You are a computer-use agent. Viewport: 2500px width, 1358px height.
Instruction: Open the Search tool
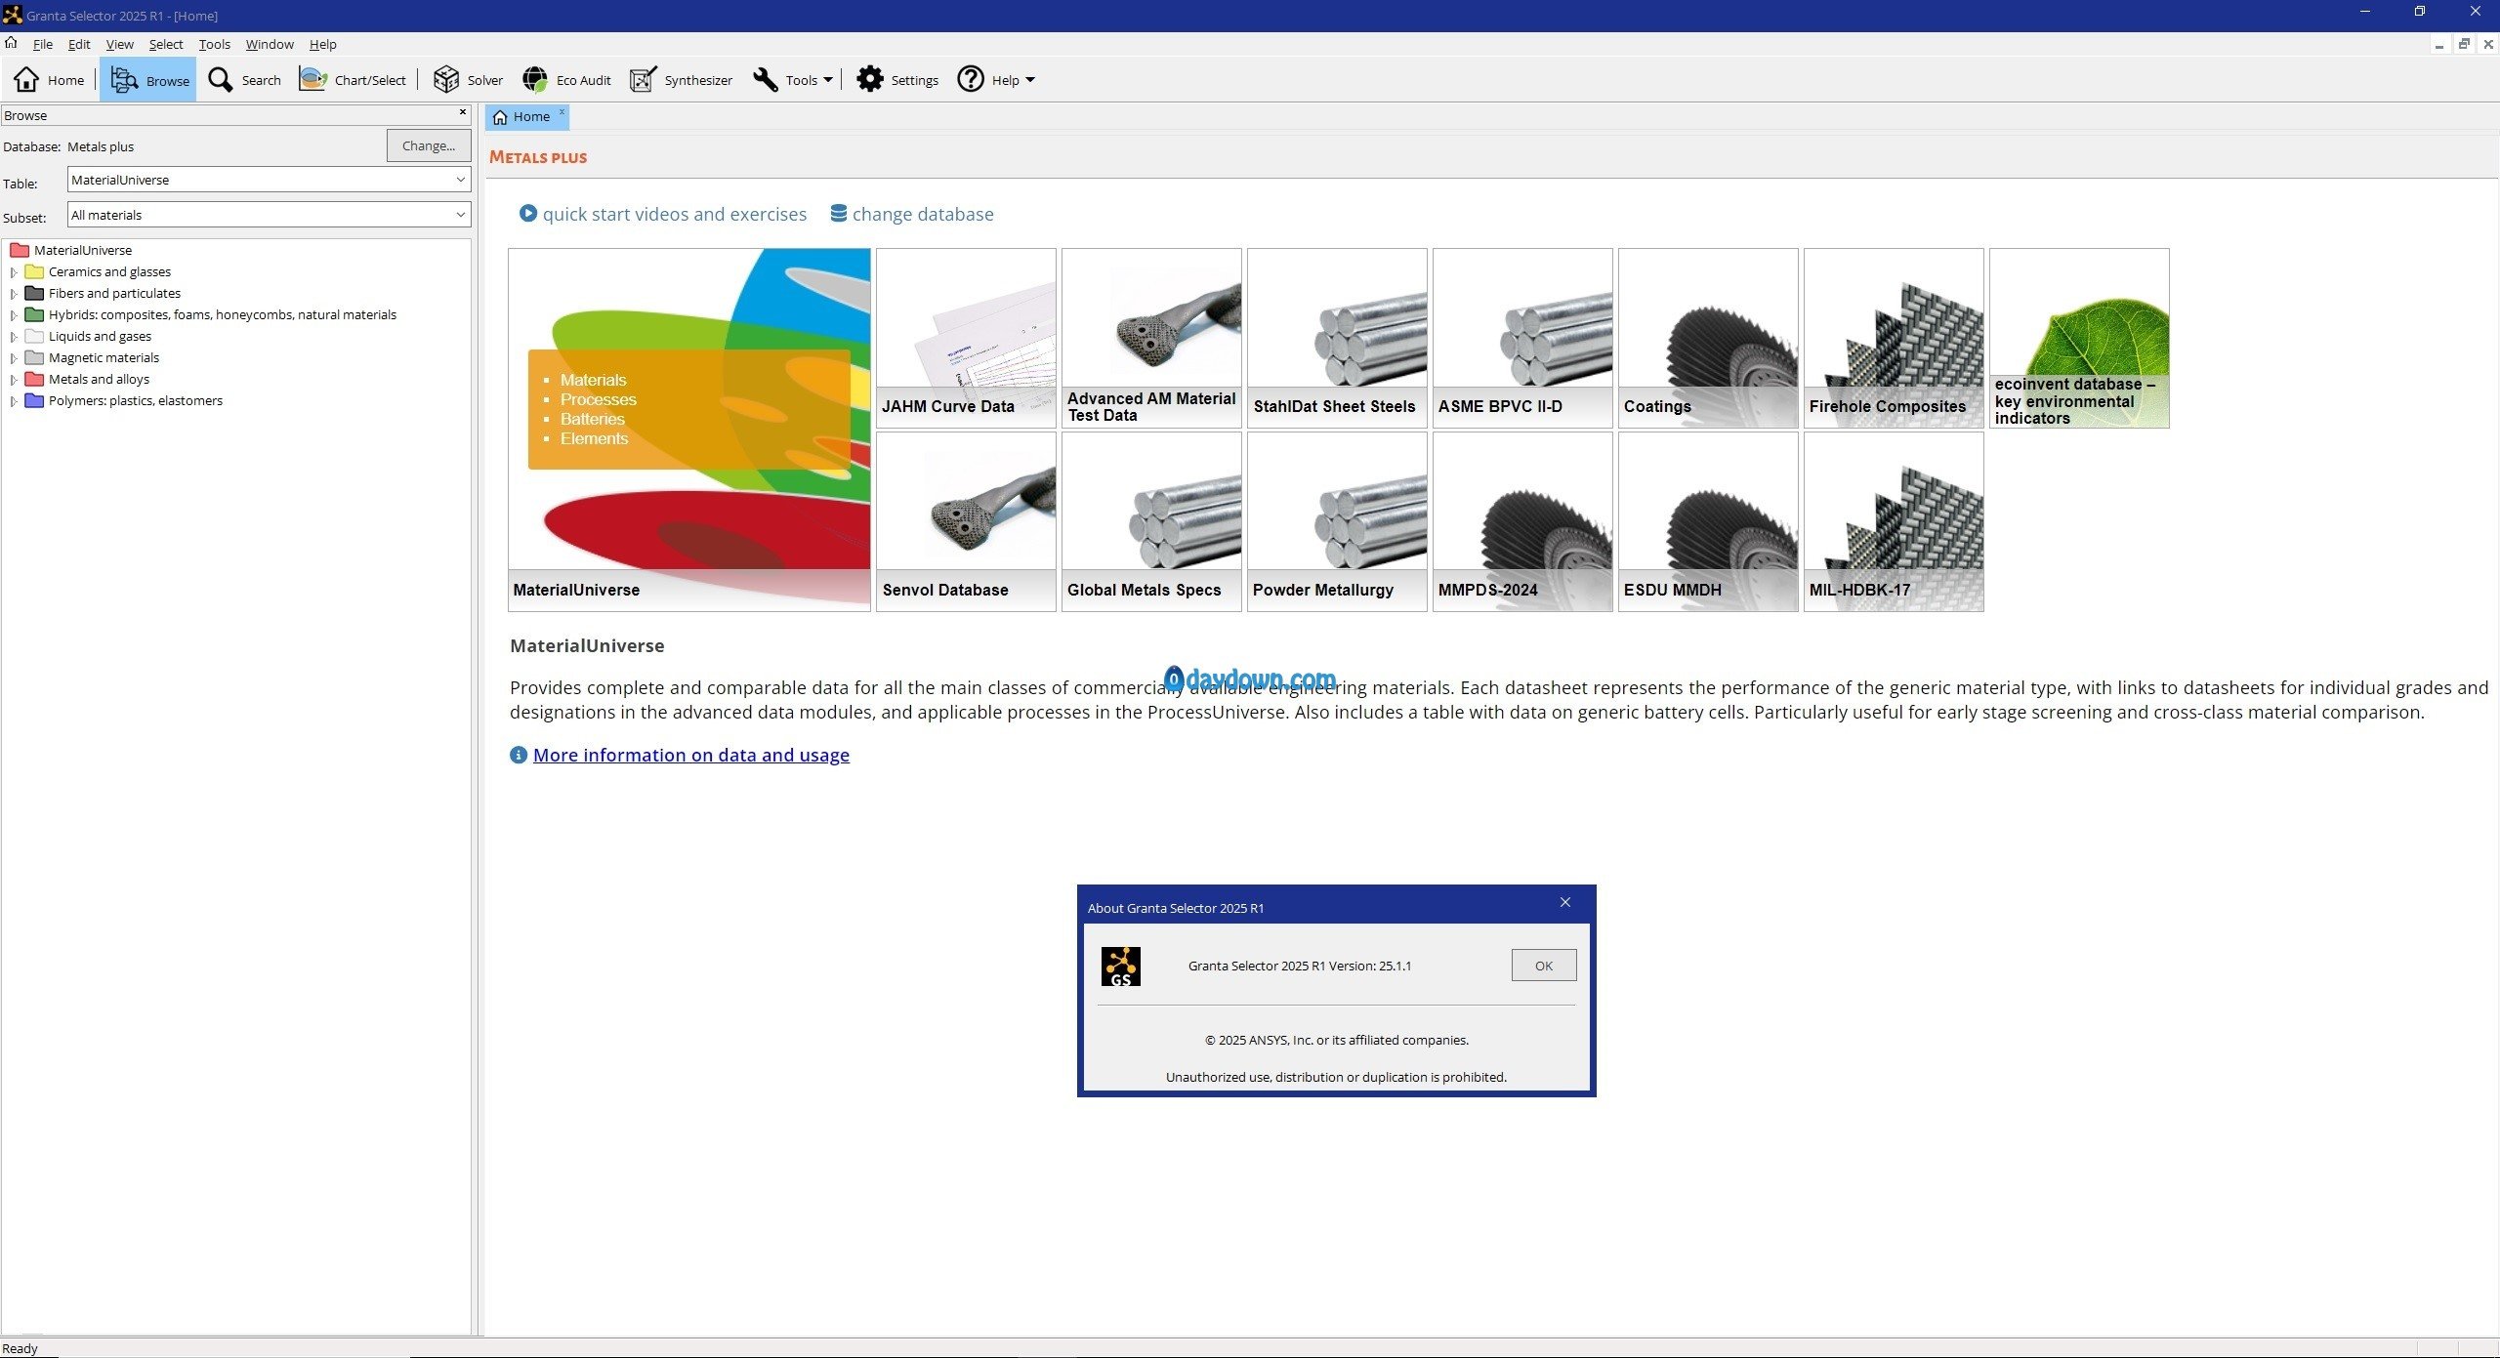[244, 80]
